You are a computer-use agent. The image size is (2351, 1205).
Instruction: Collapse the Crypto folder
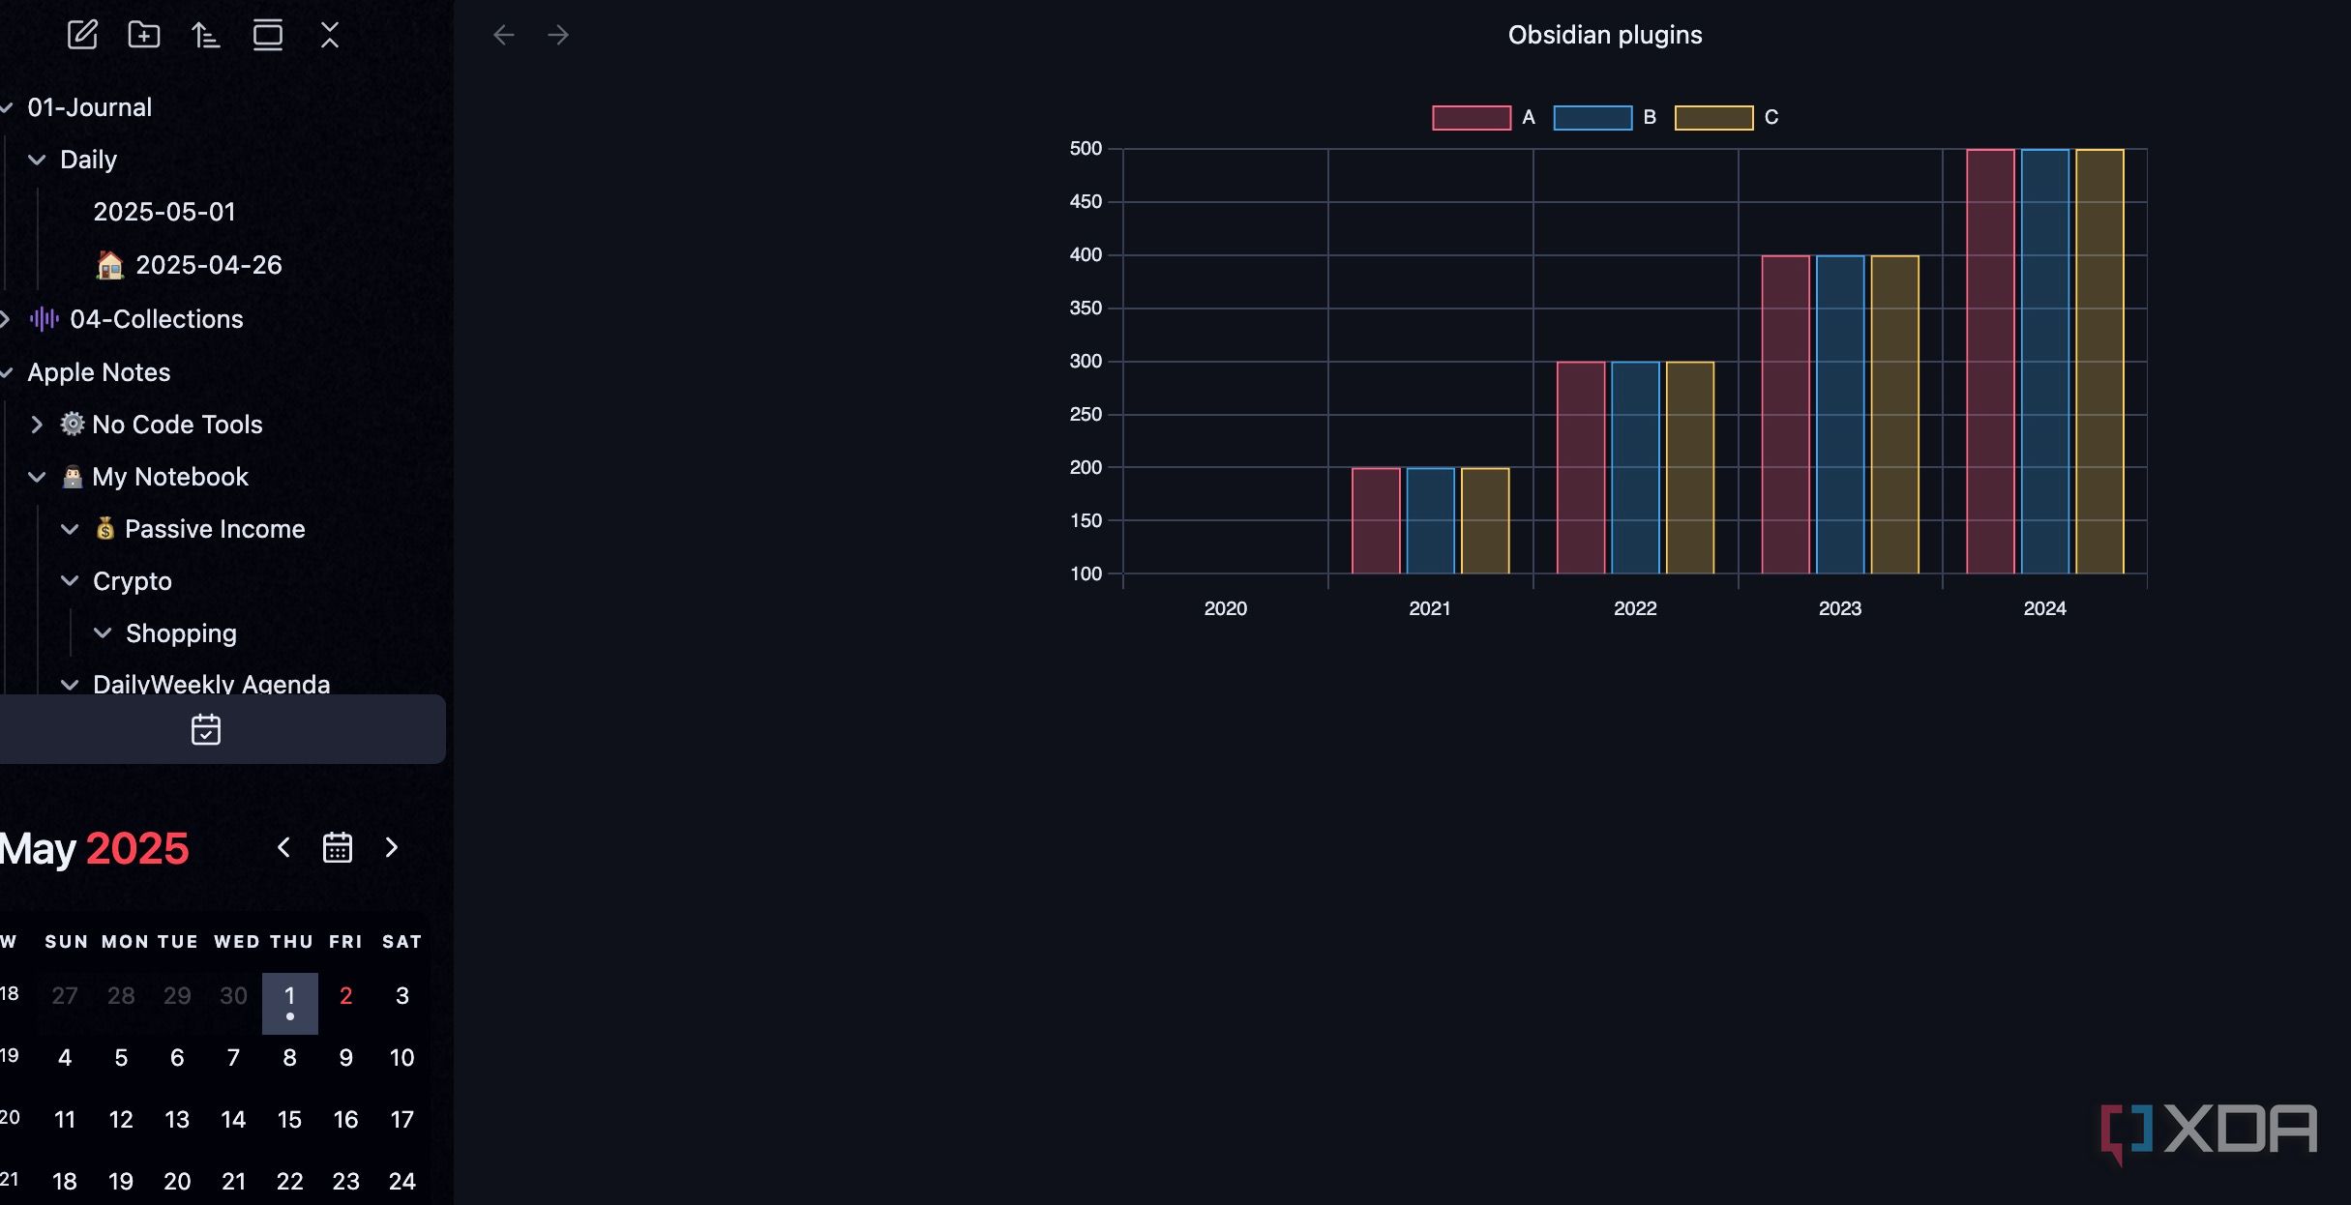pyautogui.click(x=70, y=580)
